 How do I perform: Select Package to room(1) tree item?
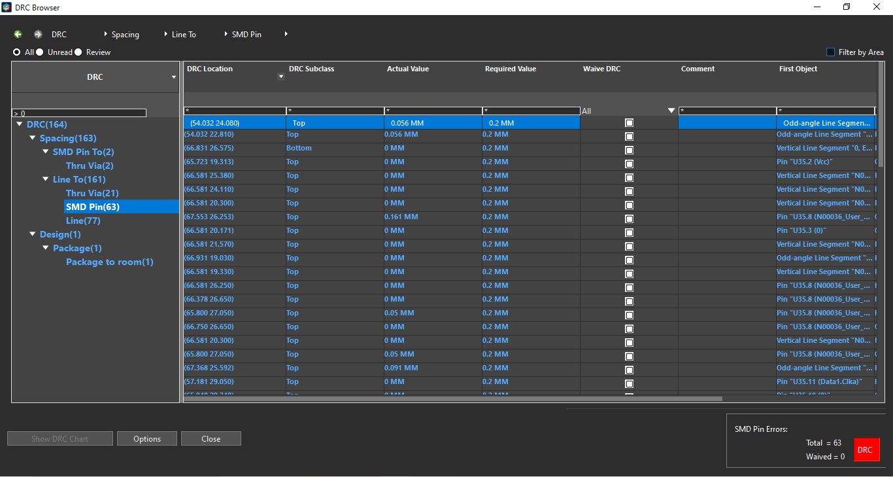coord(110,262)
